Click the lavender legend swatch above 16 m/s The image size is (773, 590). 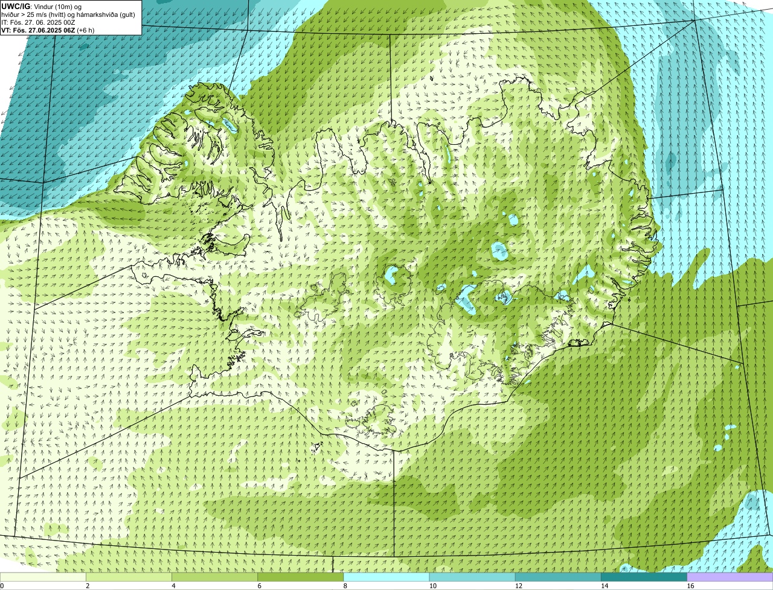730,577
